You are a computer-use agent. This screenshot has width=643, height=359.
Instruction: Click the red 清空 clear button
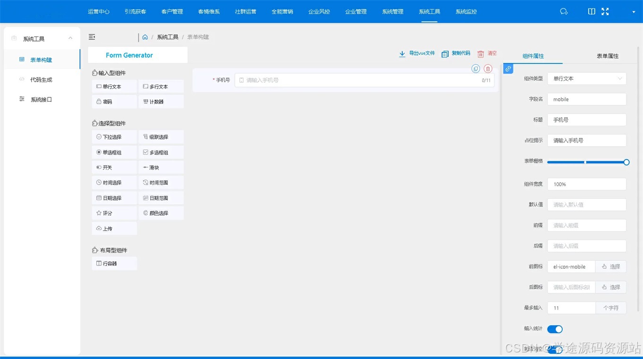(x=487, y=54)
